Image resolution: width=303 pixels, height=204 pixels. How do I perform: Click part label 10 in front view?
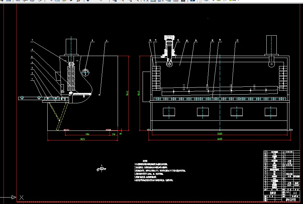(x=150, y=40)
